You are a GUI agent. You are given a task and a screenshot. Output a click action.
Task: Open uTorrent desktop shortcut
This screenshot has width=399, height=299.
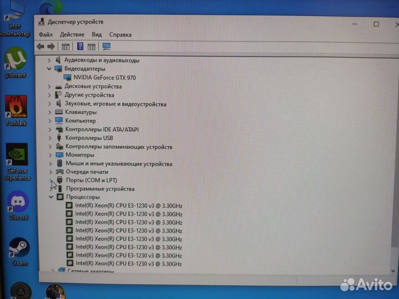(x=16, y=63)
